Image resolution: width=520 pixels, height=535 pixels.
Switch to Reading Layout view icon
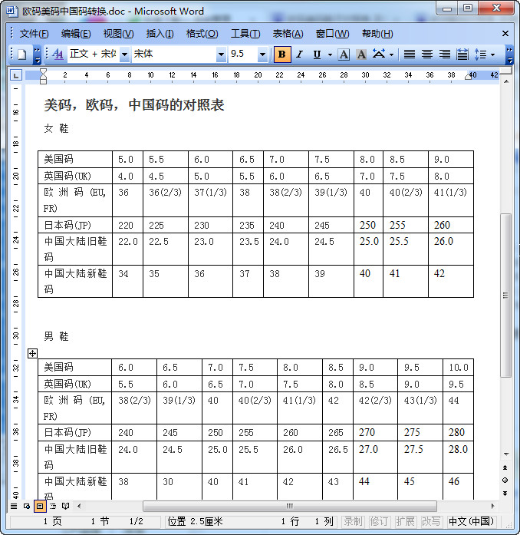[65, 506]
